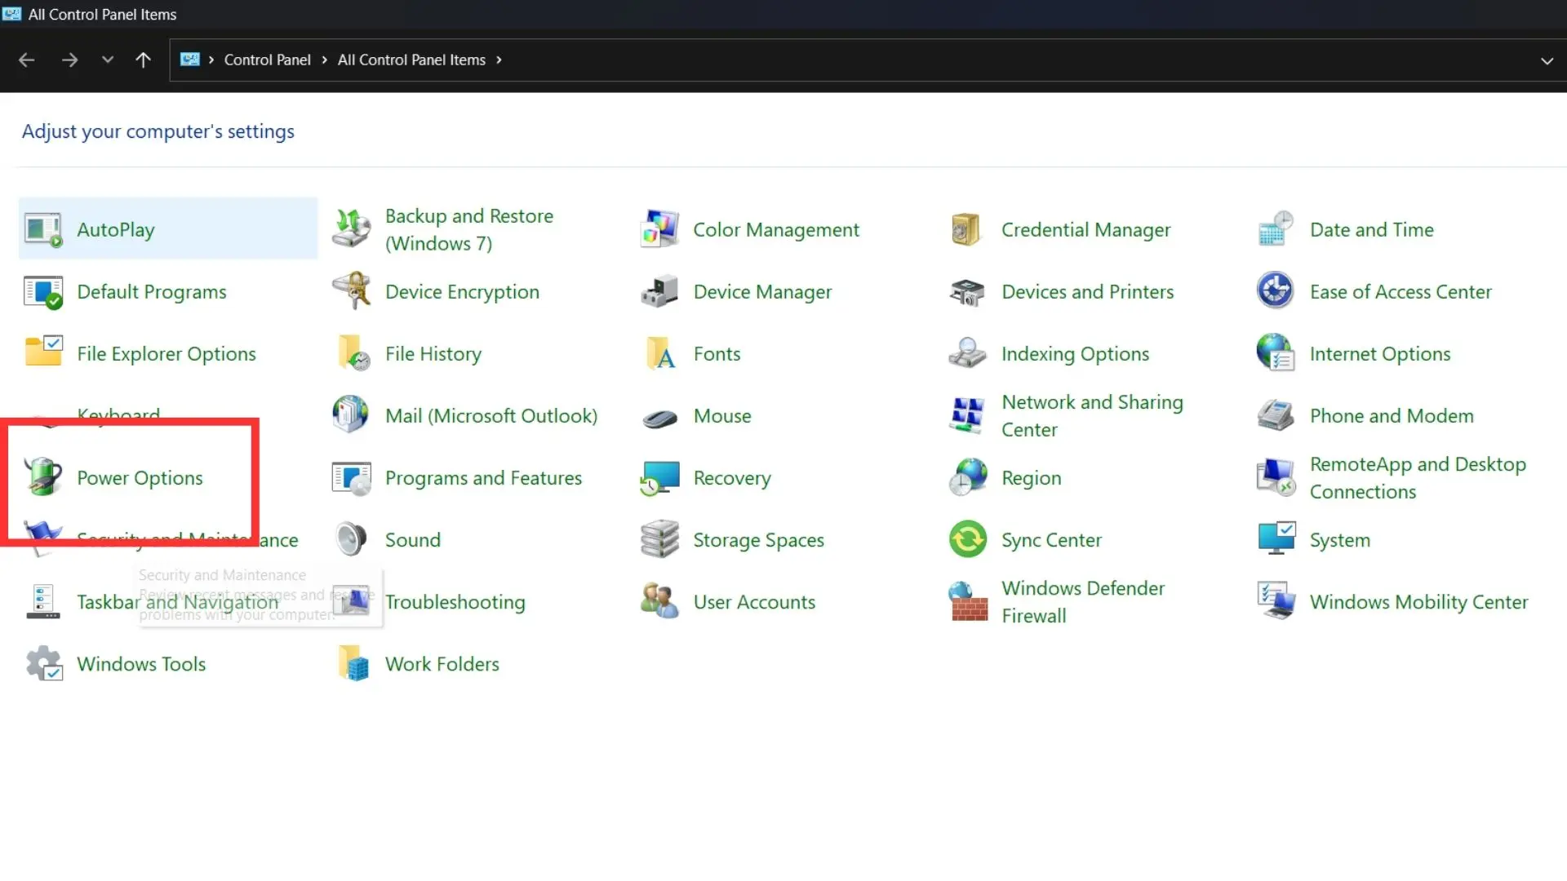Open the Power Options icon
Screen dimensions: 1567x881
pos(43,477)
